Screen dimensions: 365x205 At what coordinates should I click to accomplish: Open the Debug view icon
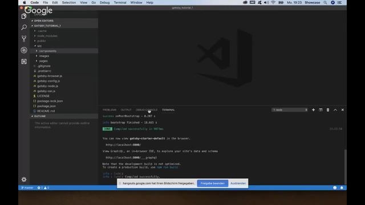tap(24, 50)
